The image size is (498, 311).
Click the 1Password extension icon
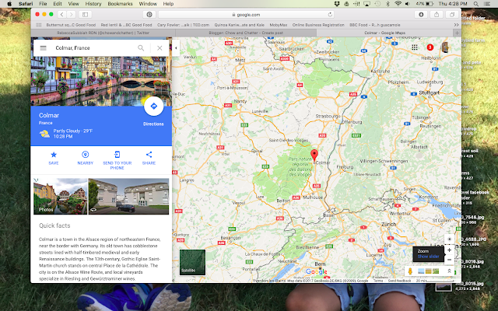tap(149, 14)
